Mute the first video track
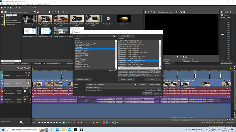 (x=26, y=73)
